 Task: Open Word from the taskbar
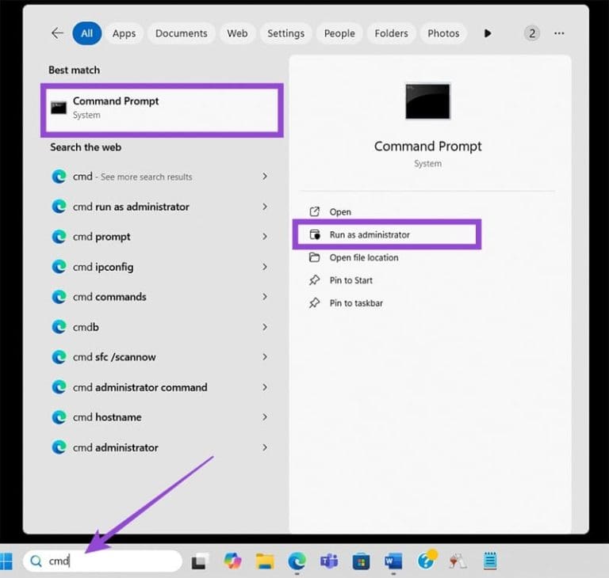393,561
